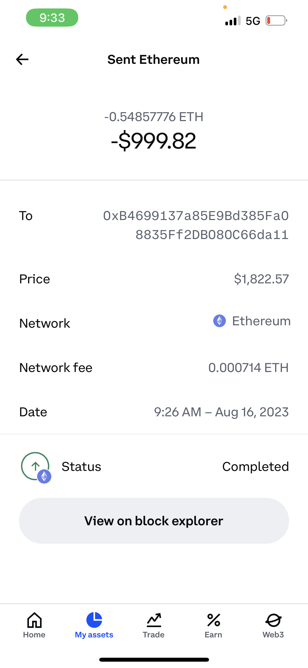Tap the Network fee value 0.000714 ETH
Viewport: 308px width, 668px height.
248,368
